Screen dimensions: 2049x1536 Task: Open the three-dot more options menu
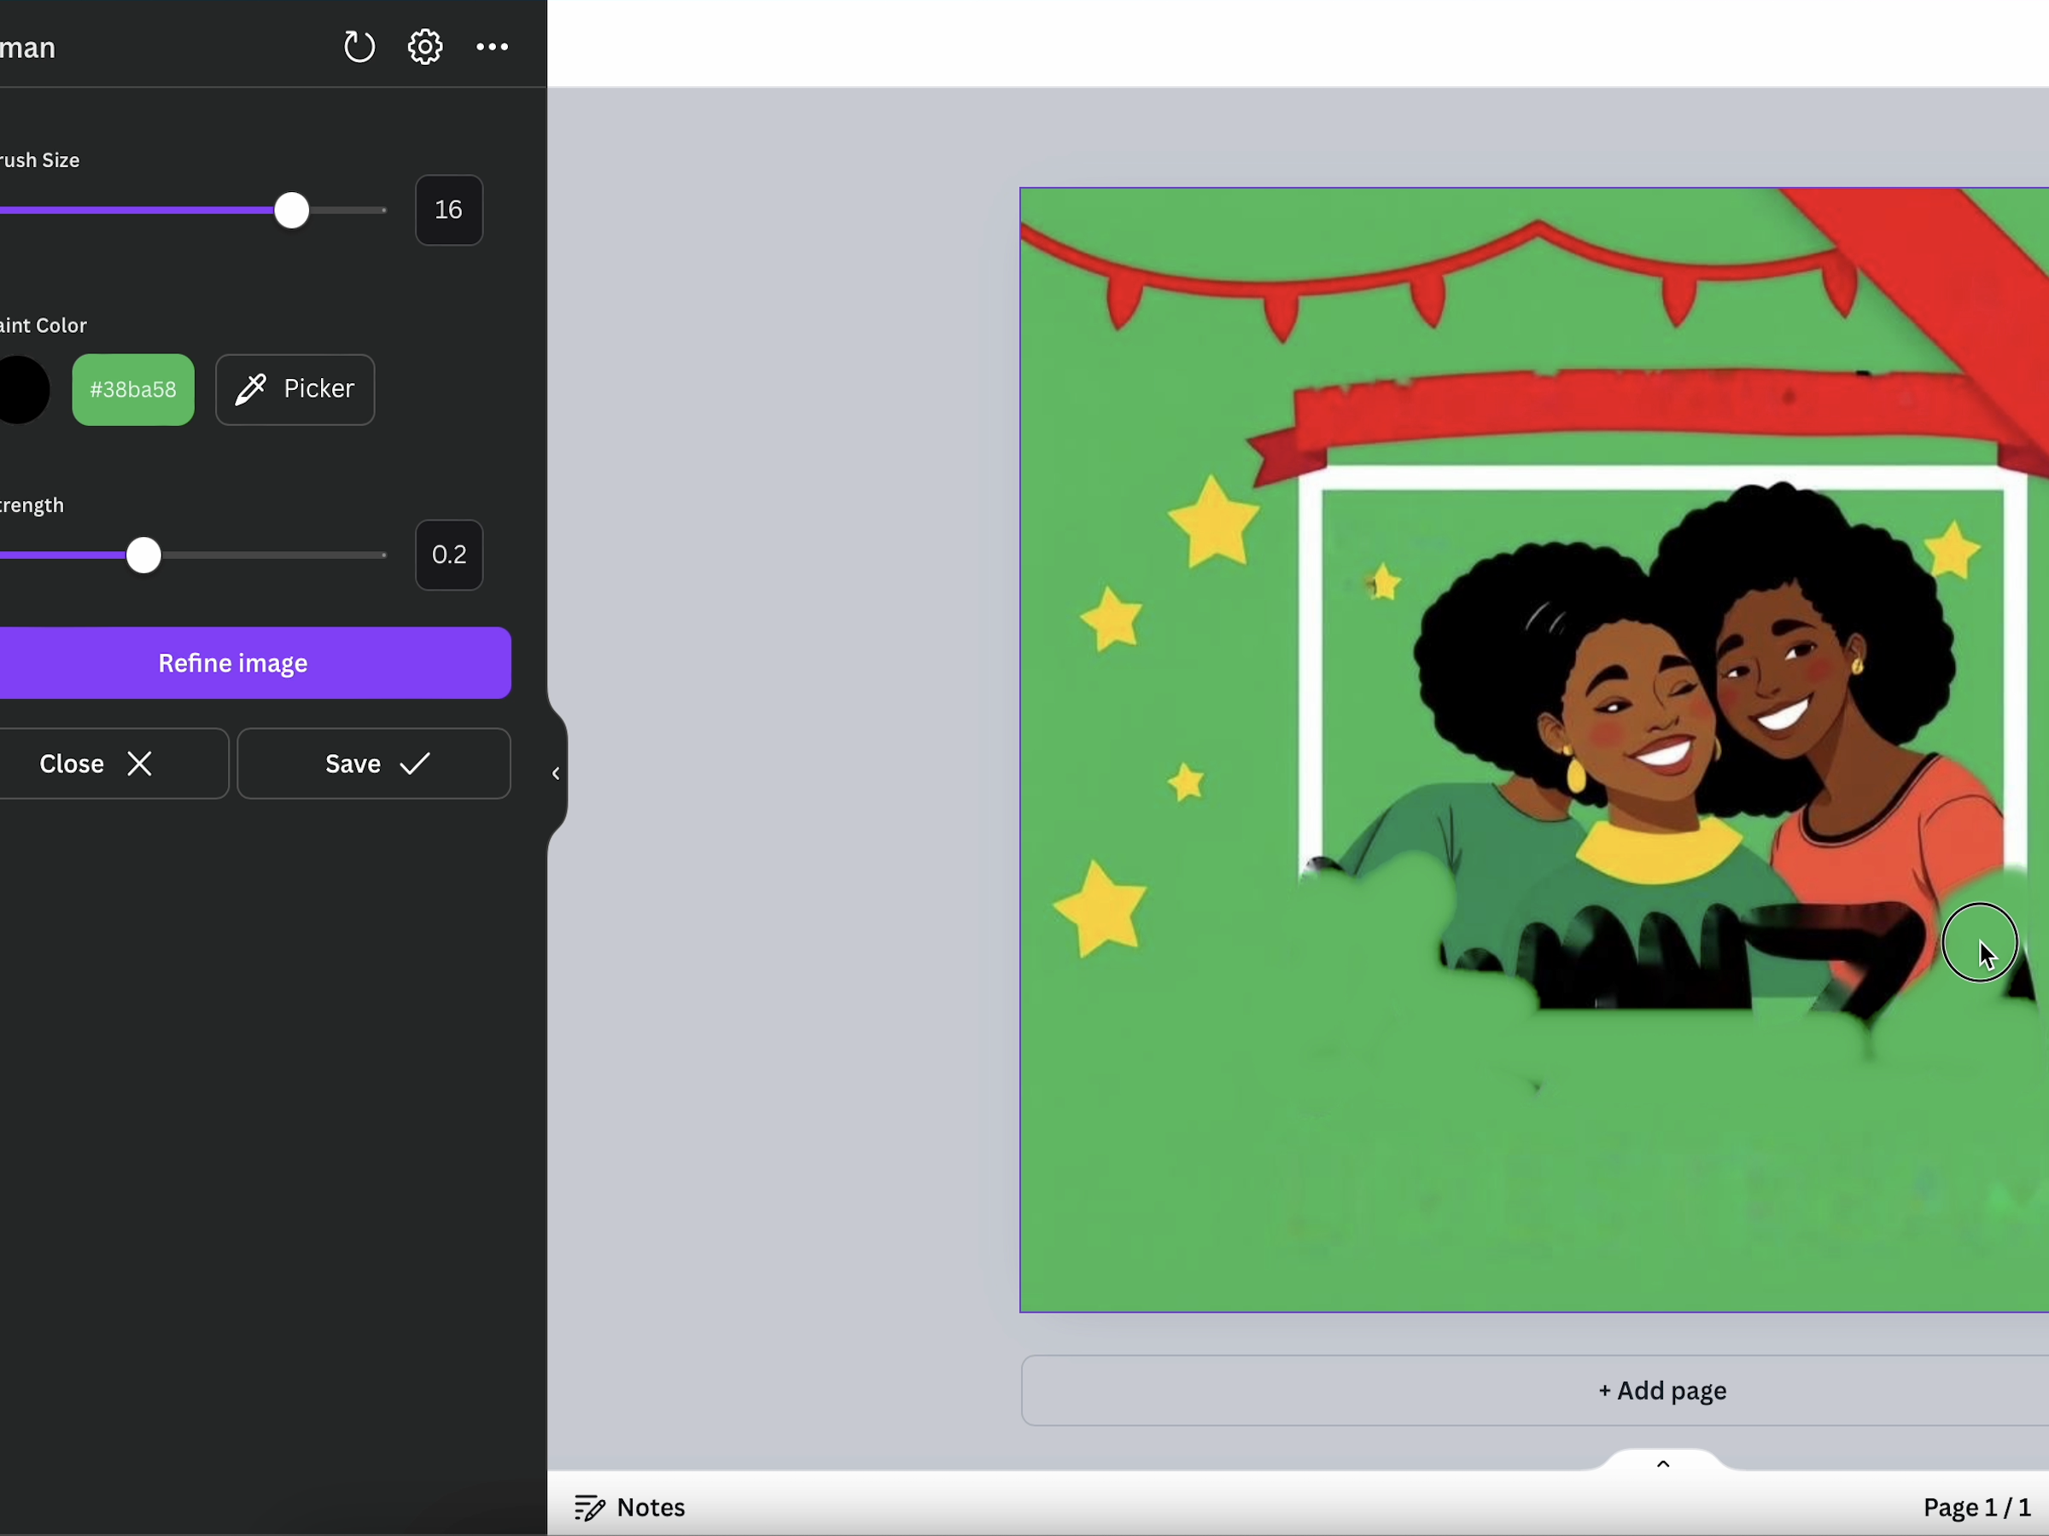(492, 46)
